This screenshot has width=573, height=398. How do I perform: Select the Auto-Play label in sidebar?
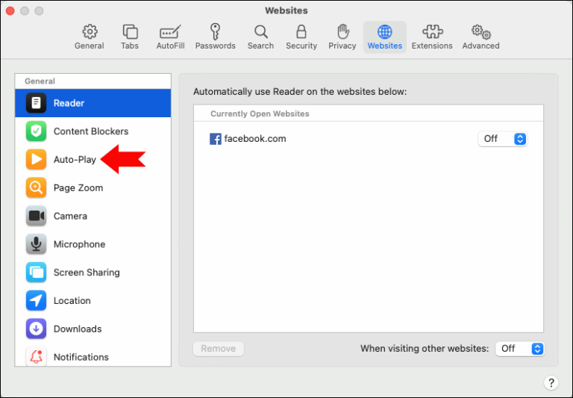coord(75,160)
